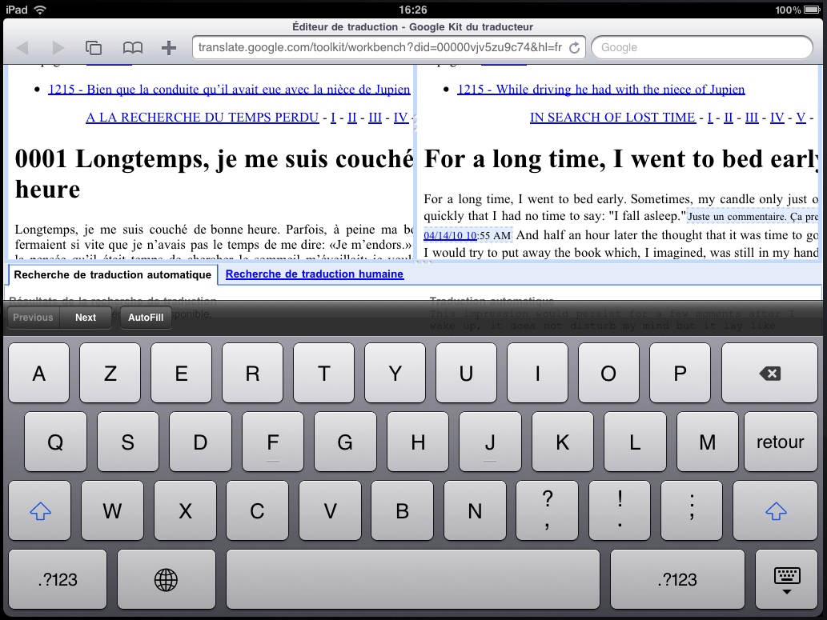The height and width of the screenshot is (620, 827).
Task: Select Recherche de traduction automatique tab
Action: click(x=112, y=274)
